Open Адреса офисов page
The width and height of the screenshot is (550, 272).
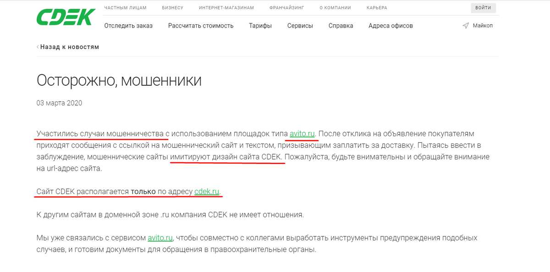click(x=390, y=26)
